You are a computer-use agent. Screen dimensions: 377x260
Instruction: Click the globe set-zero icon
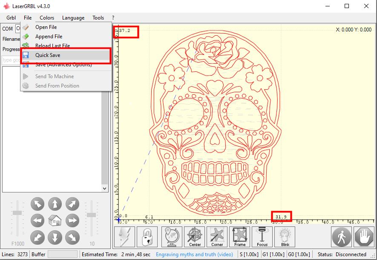coord(172,237)
